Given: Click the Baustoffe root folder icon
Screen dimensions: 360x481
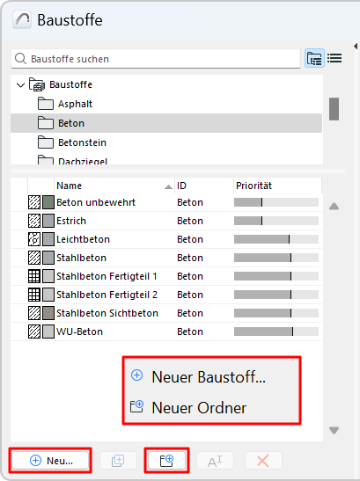Looking at the screenshot, I should [37, 84].
